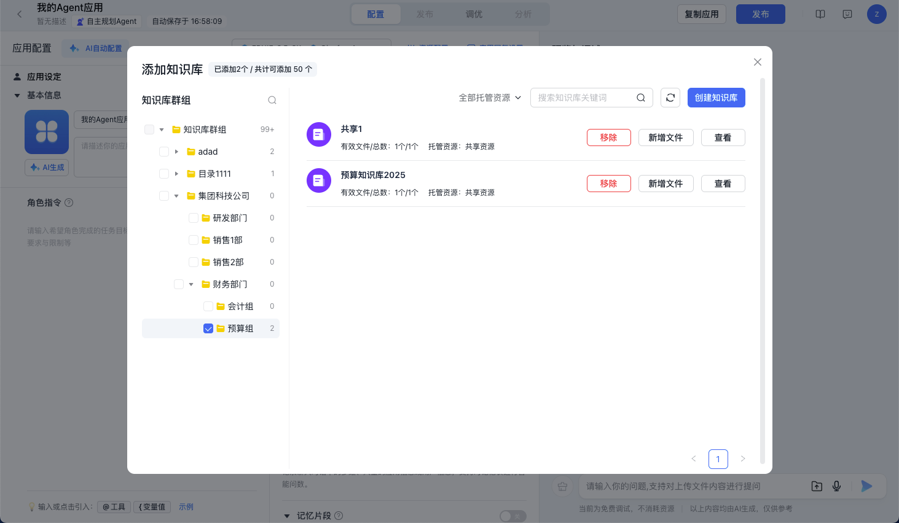Expand the 目录1111 tree node
899x523 pixels.
click(176, 174)
